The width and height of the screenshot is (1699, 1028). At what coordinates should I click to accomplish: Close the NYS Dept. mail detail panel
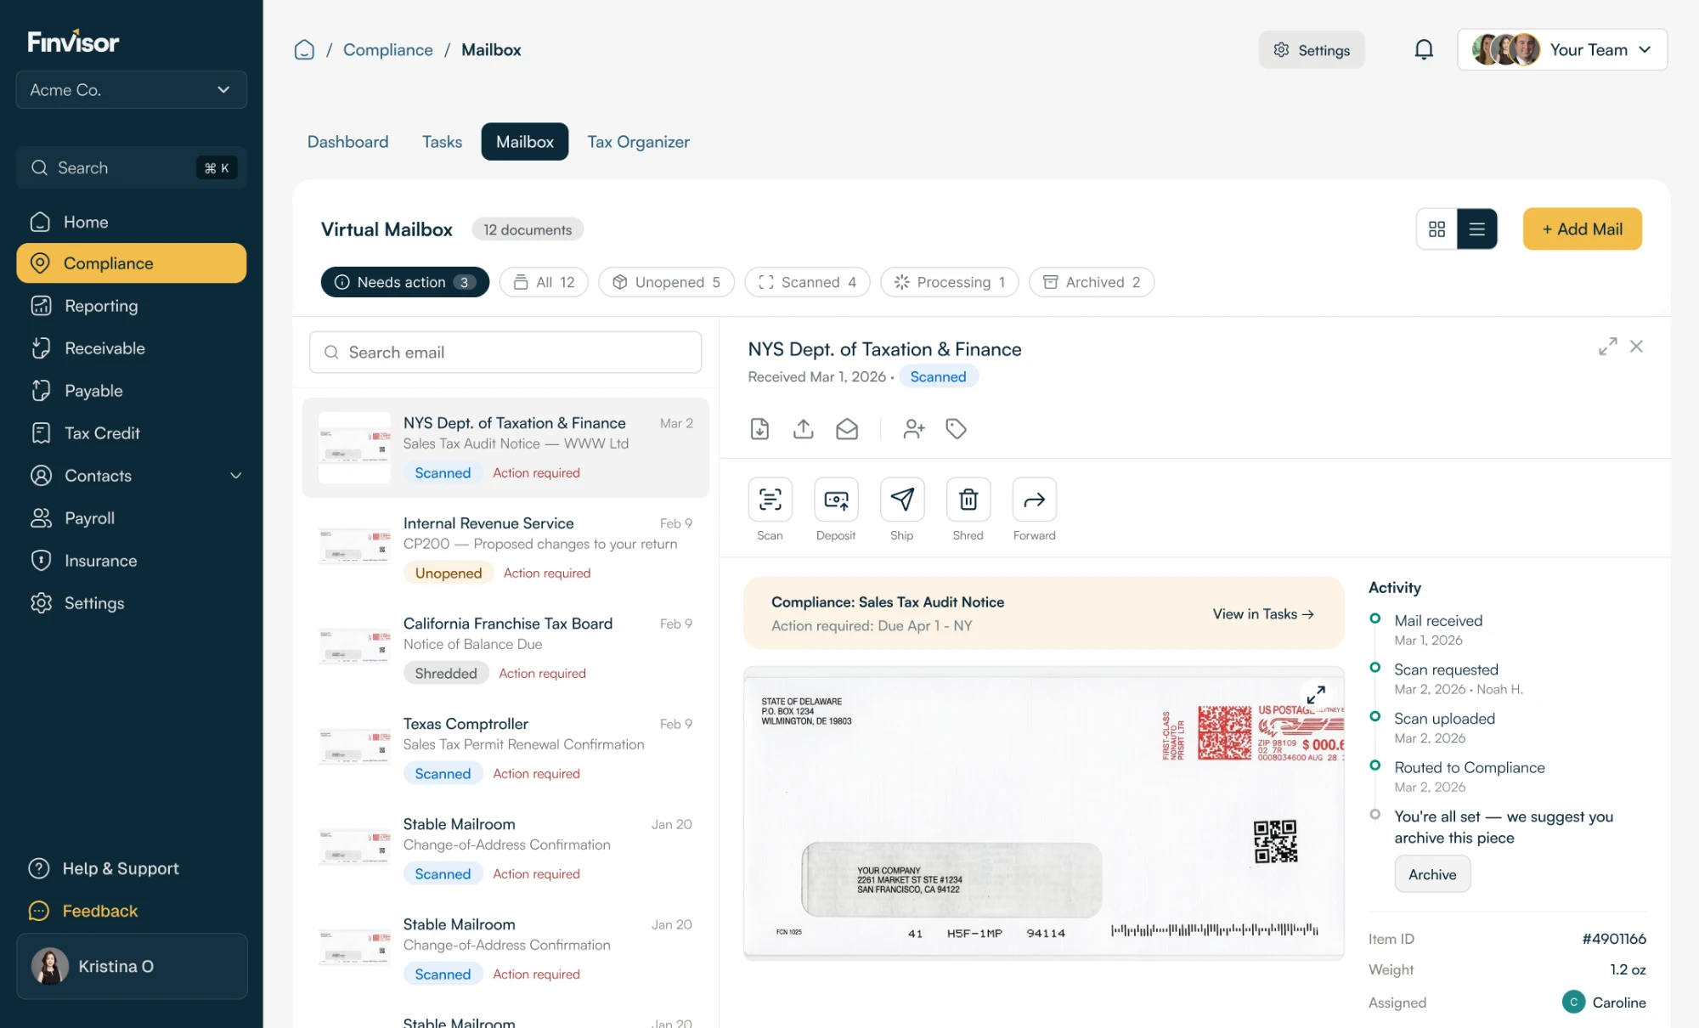click(1636, 347)
